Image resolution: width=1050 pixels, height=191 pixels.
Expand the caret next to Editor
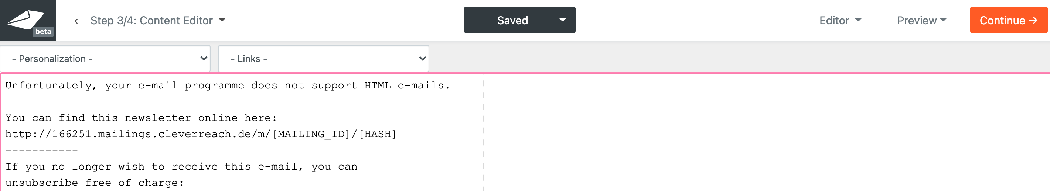(x=858, y=20)
